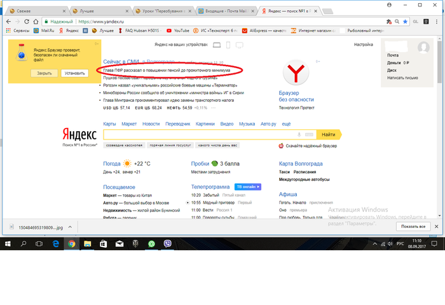This screenshot has height=305, width=445.
Task: Bookmark this page with the star icon
Action: point(406,22)
